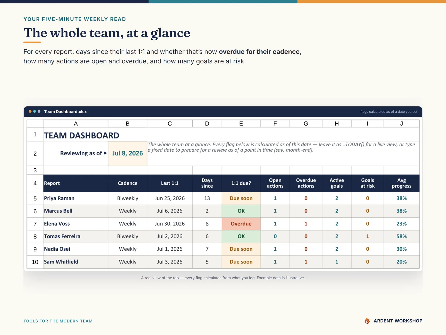Click the 'Jun 30, 2026' last 1:1 cell

[170, 224]
